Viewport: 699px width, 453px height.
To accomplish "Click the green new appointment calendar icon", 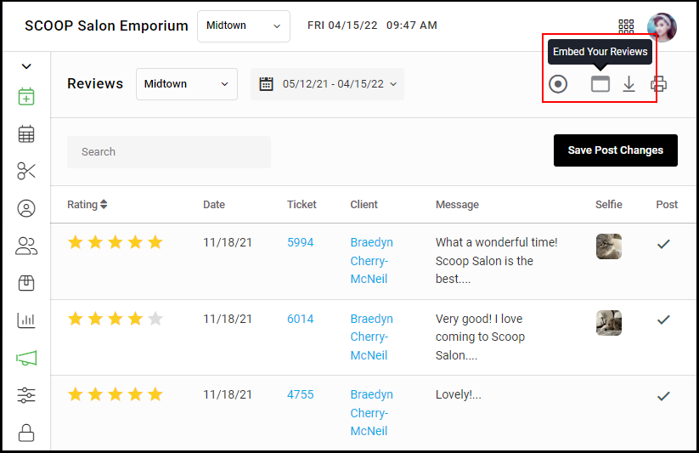I will (x=26, y=96).
